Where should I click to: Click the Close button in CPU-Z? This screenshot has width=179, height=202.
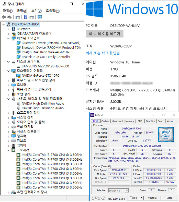pos(169,198)
